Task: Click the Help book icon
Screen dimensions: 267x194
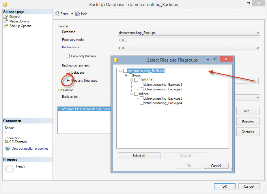Action: tap(78, 14)
